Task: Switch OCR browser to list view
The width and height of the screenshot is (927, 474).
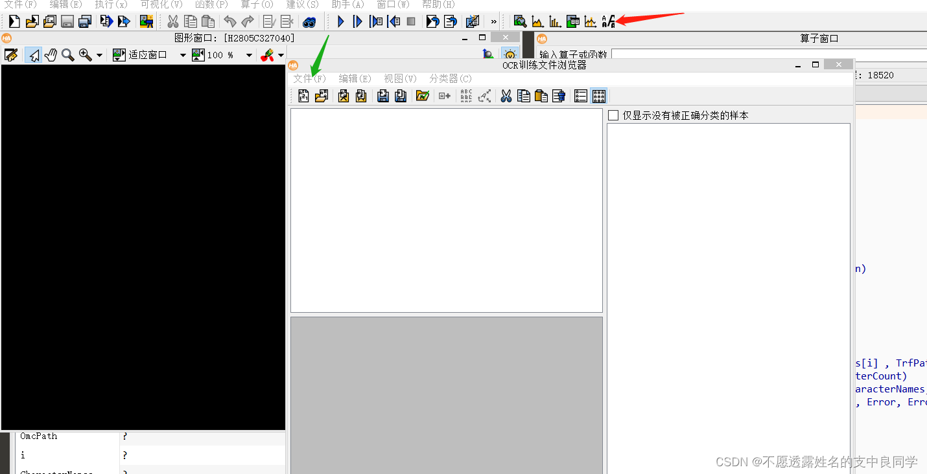Action: click(x=581, y=96)
